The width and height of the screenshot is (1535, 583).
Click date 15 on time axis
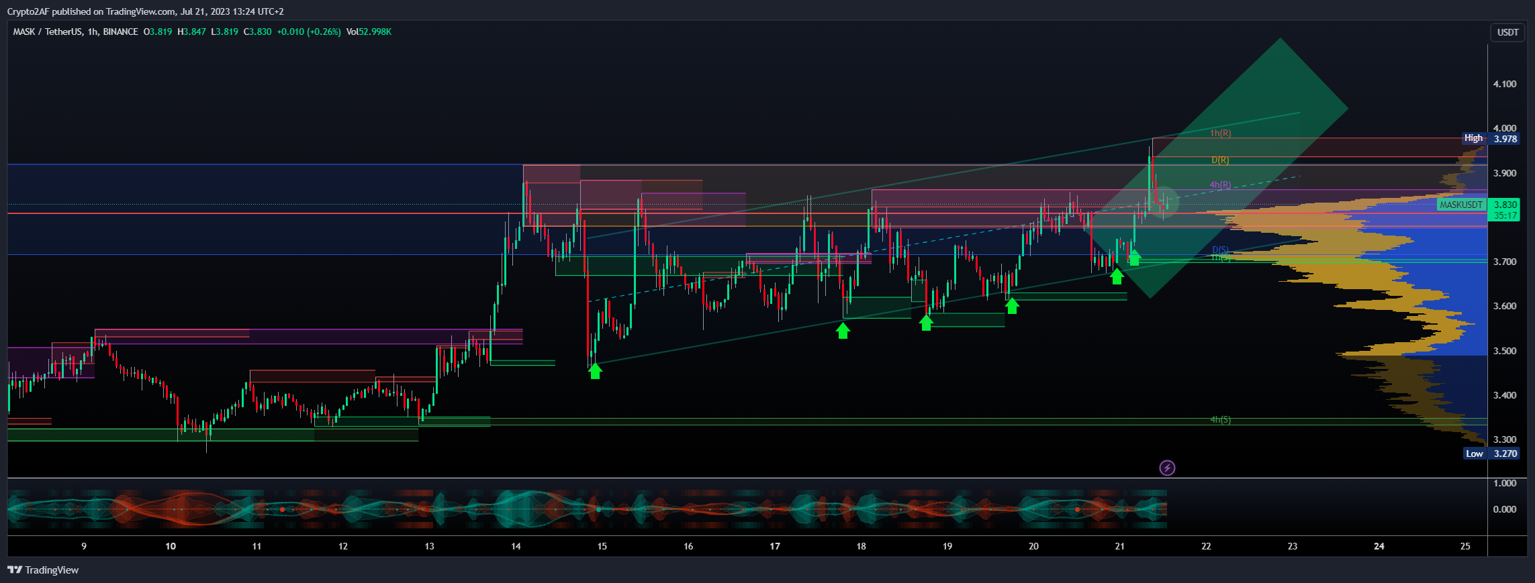[602, 546]
